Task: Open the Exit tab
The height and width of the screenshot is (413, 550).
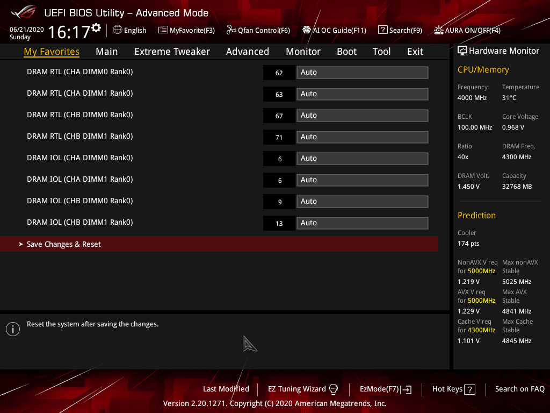Action: pyautogui.click(x=415, y=52)
